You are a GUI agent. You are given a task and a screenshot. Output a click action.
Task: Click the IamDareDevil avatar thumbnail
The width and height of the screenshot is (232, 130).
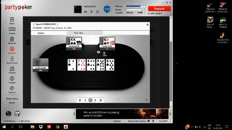click(78, 9)
